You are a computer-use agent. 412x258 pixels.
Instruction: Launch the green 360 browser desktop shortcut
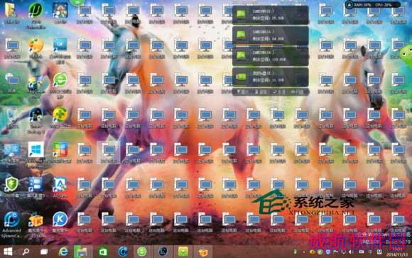click(60, 80)
